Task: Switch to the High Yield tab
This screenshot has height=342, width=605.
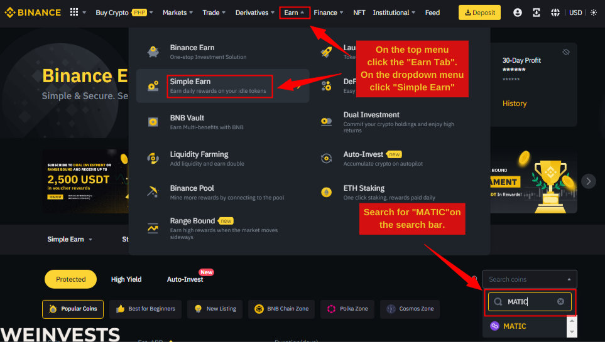Action: 126,279
